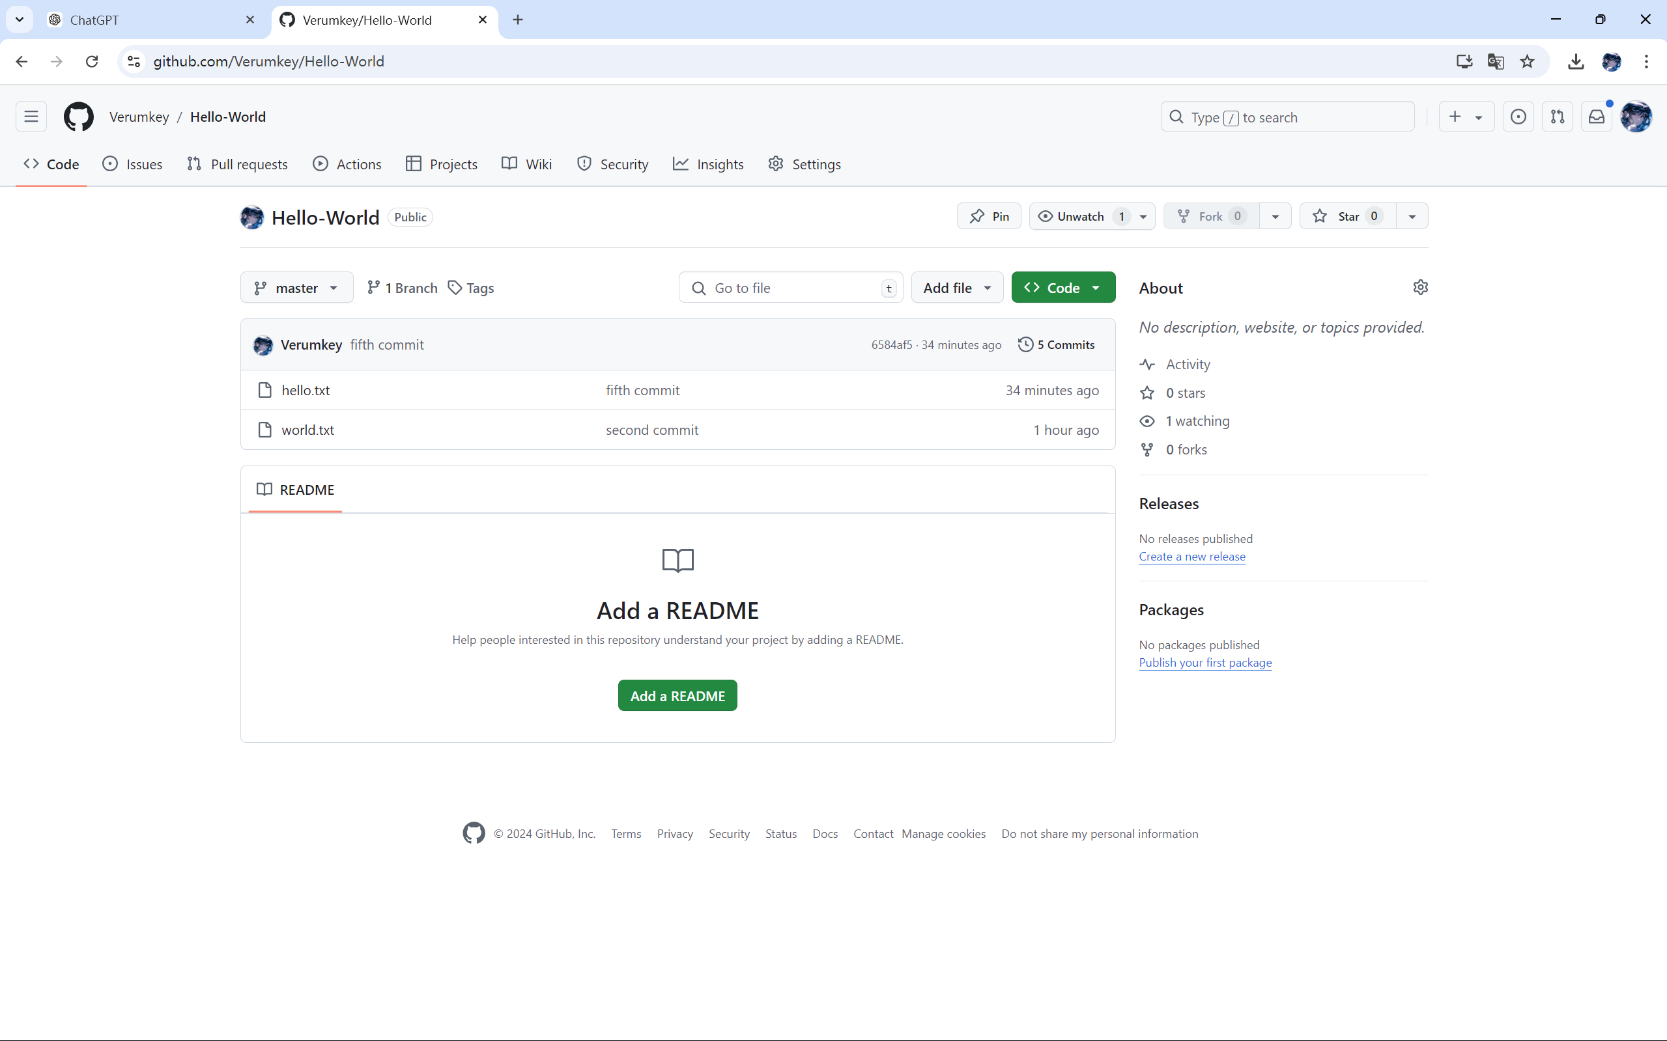Open the issues shortcut icon in header

point(1518,117)
